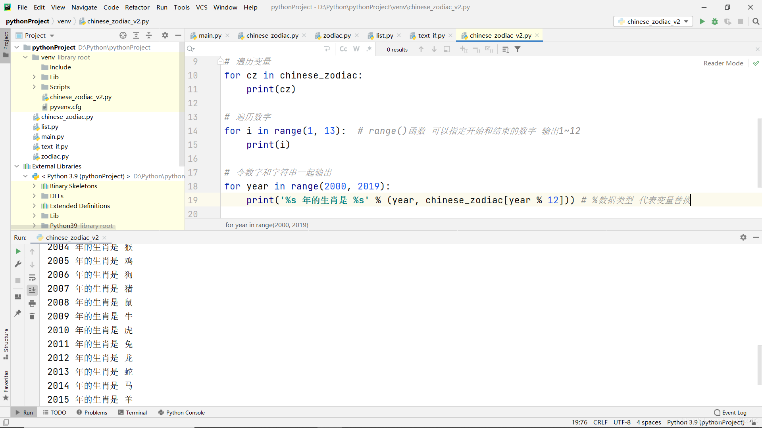This screenshot has height=428, width=762.
Task: Toggle scroll to end in Run panel
Action: pos(32,290)
